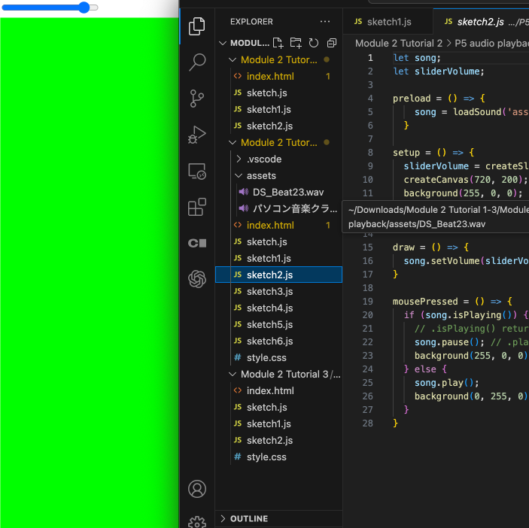This screenshot has height=528, width=529.
Task: Open the パソコン音楽クラ... audio file
Action: (278, 208)
